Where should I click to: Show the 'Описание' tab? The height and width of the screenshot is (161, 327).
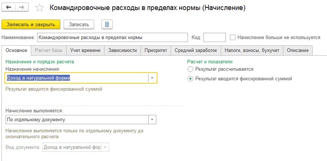(298, 51)
